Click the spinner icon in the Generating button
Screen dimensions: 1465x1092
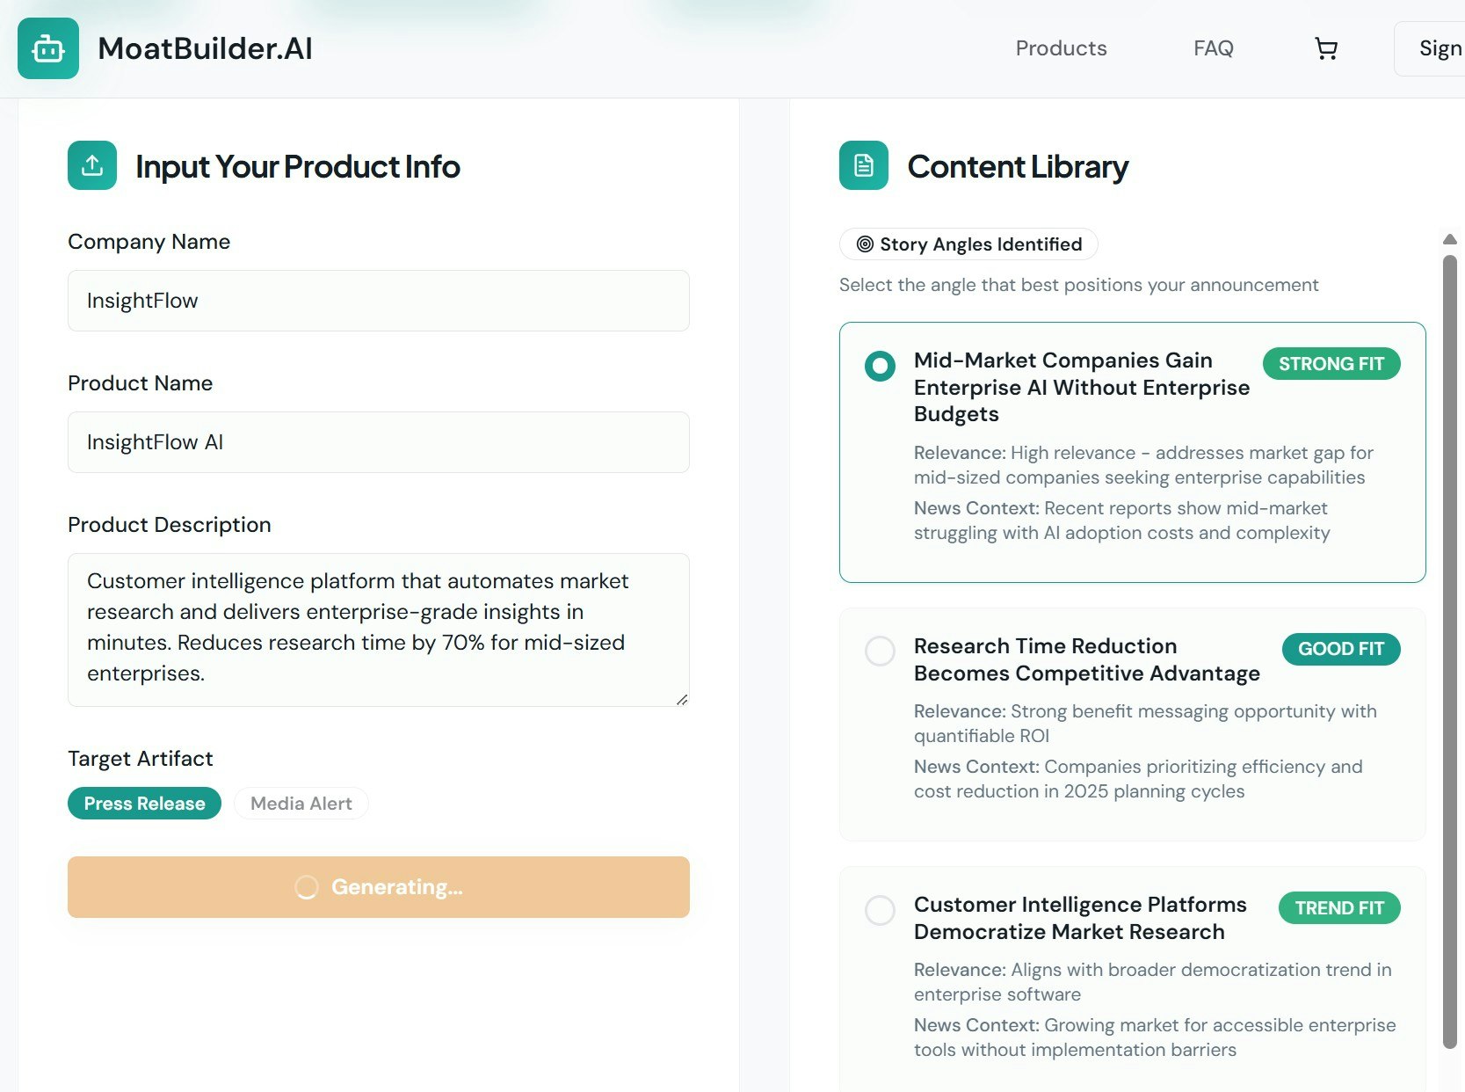(307, 887)
